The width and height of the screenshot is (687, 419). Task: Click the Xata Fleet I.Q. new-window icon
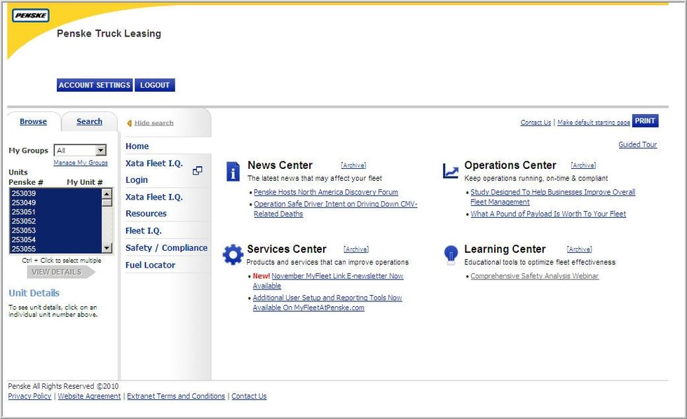click(197, 171)
